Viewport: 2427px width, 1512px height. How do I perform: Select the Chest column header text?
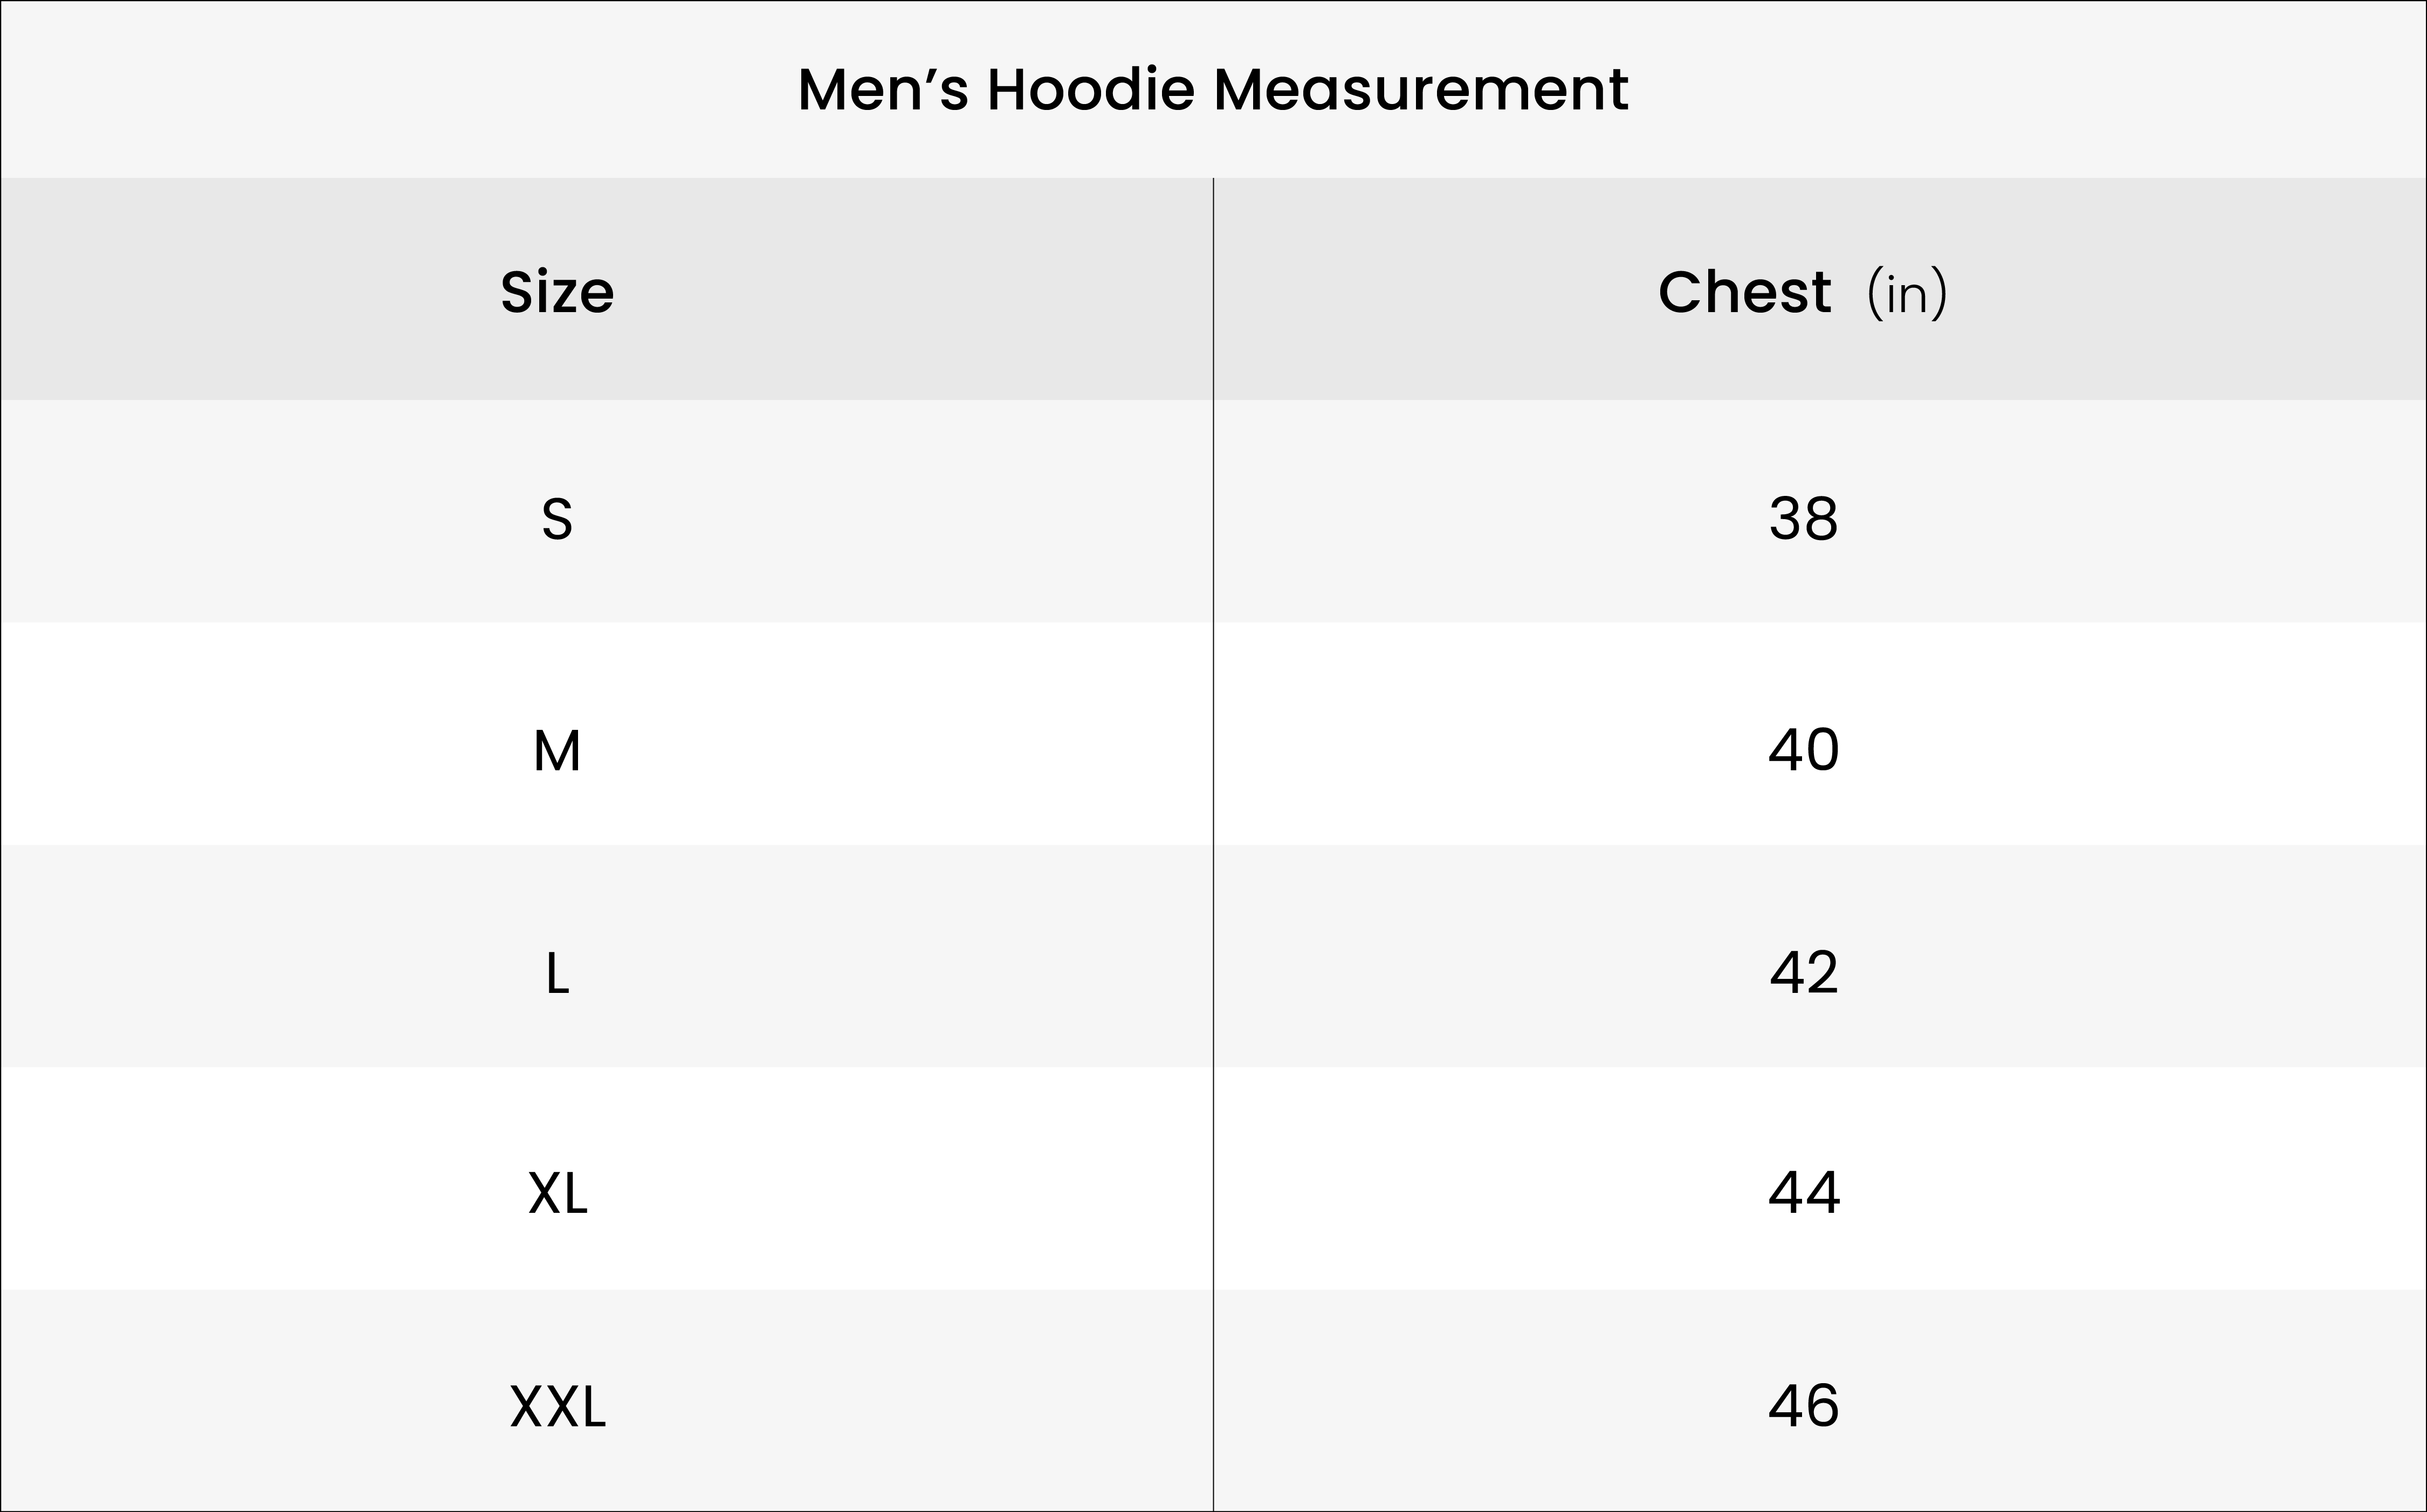tap(1744, 292)
